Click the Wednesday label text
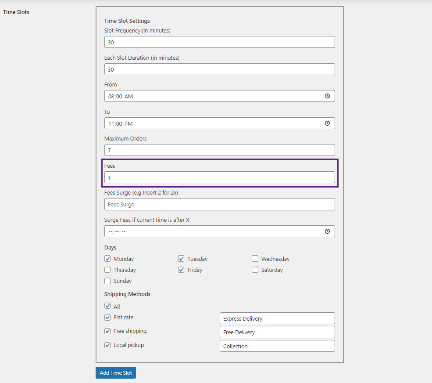This screenshot has width=432, height=383. point(275,259)
